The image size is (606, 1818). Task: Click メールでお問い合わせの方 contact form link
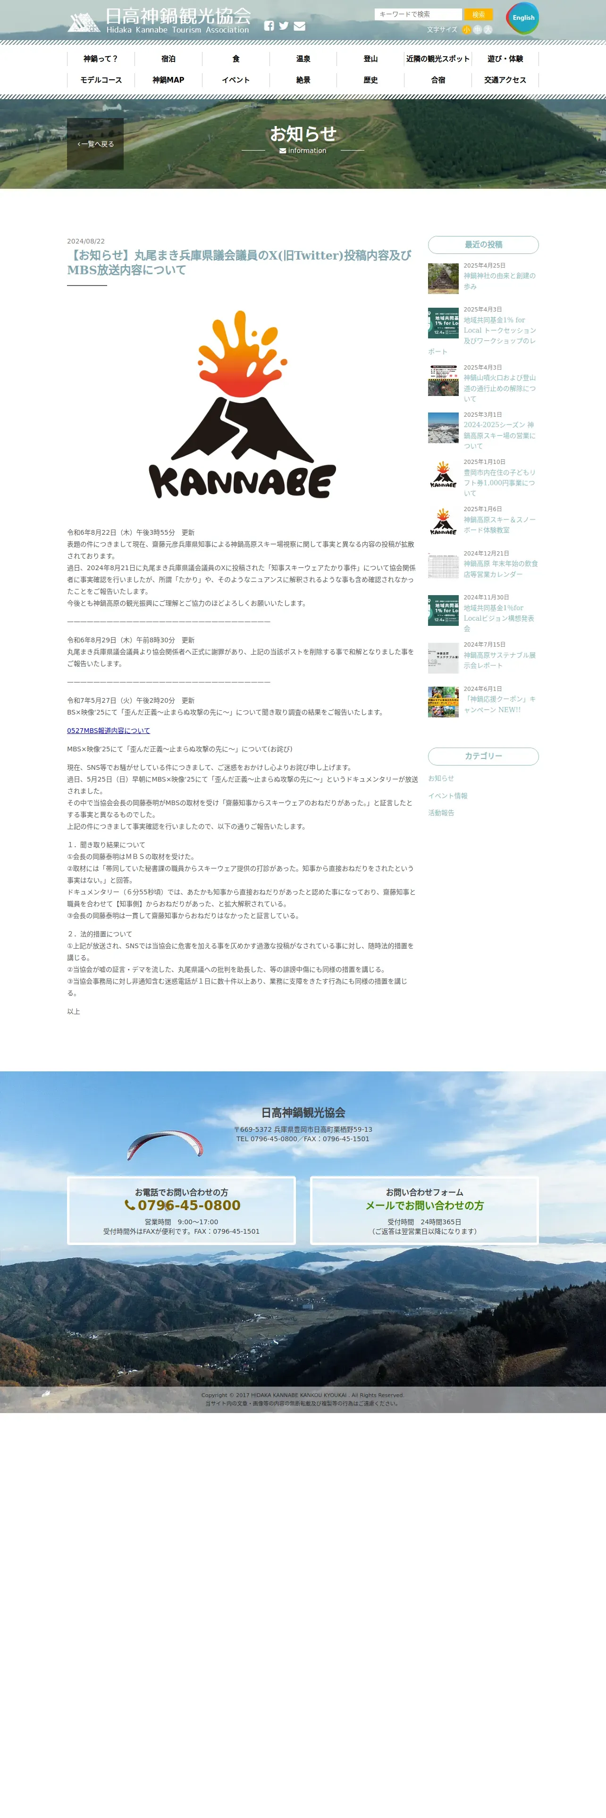(x=425, y=1205)
